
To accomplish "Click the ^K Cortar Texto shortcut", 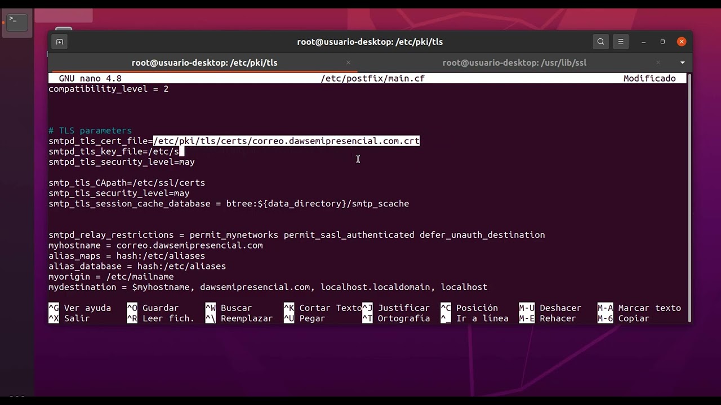I will [x=323, y=308].
